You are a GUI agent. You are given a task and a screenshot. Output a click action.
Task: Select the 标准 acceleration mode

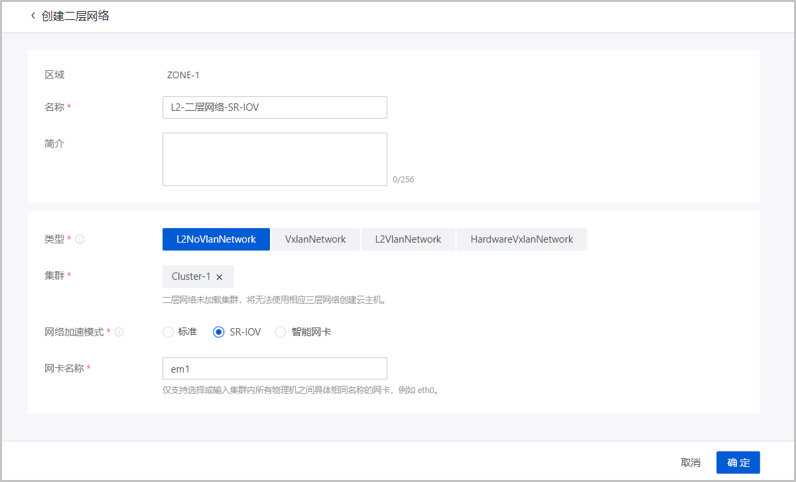pos(168,331)
